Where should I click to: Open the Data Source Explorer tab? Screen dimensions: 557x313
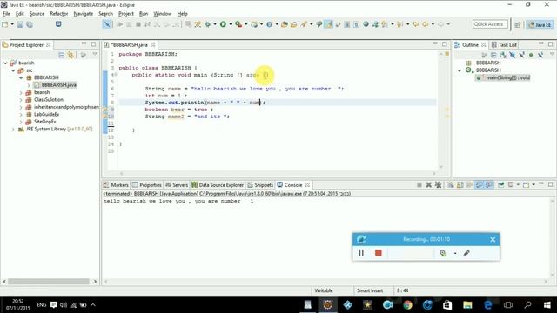[x=218, y=185]
